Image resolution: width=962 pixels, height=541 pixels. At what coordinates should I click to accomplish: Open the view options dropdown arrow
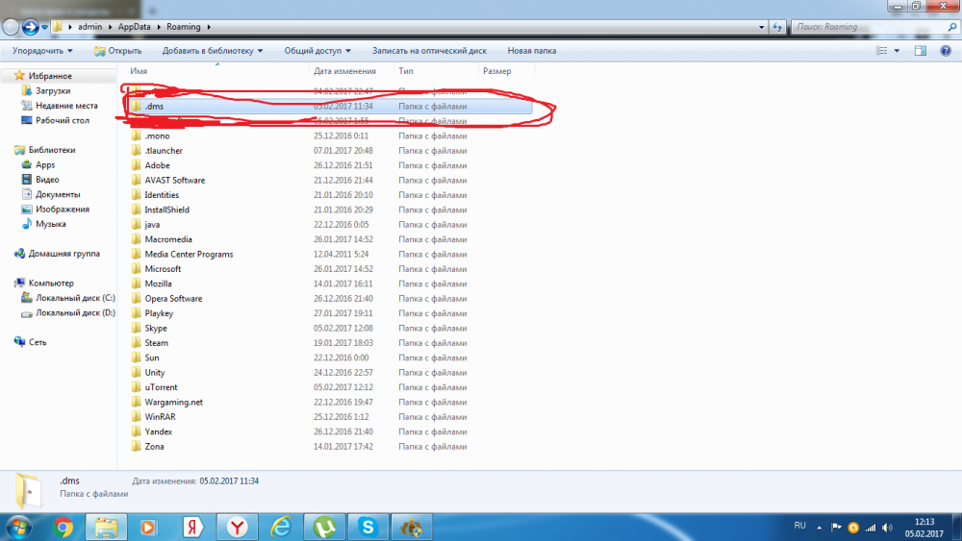(897, 51)
